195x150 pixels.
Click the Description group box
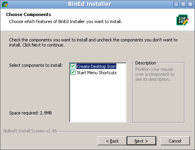pyautogui.click(x=159, y=93)
